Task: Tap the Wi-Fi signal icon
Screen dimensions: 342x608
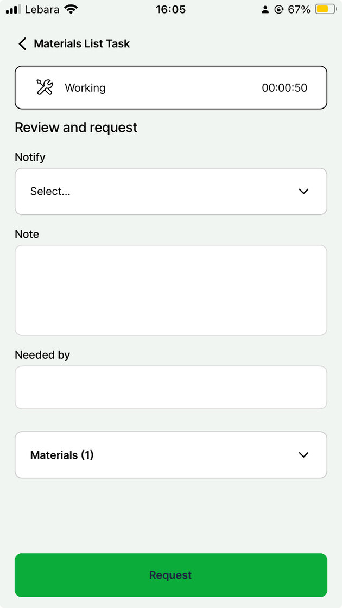Action: coord(71,9)
